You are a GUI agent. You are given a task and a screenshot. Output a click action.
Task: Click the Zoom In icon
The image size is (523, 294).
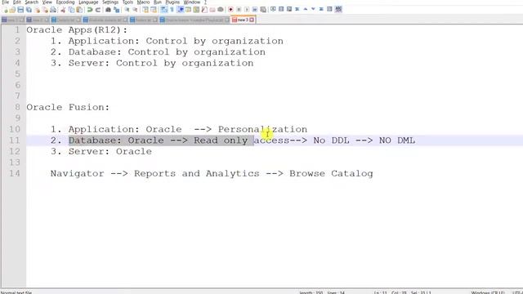[127, 10]
